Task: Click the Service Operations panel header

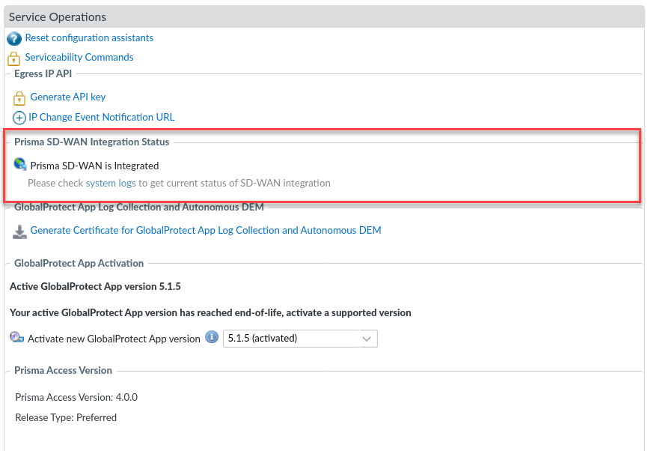Action: pyautogui.click(x=58, y=16)
